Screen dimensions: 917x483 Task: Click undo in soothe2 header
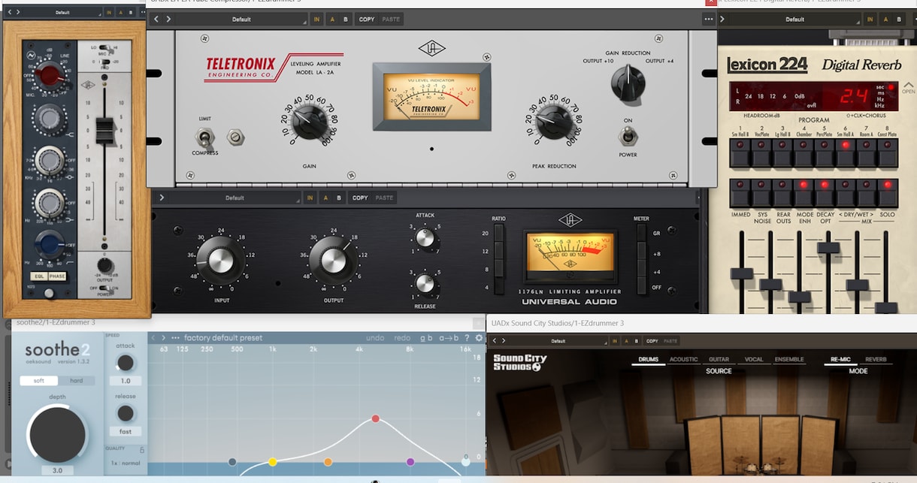click(x=375, y=338)
